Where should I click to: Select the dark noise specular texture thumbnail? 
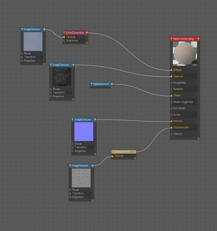[62, 77]
